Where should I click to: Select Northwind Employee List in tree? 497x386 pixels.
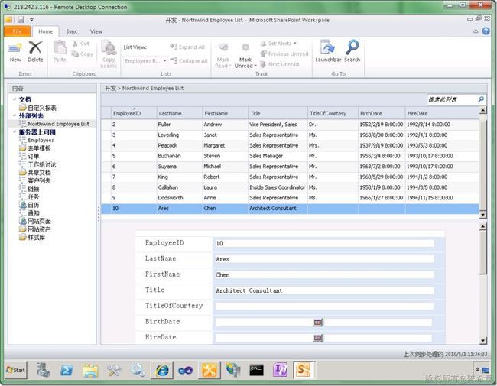[58, 124]
